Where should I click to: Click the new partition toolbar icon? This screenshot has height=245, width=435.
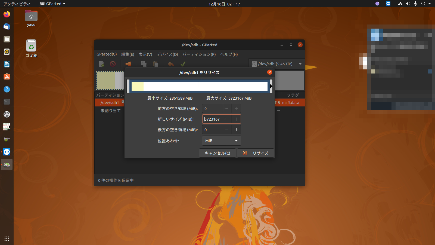click(101, 64)
